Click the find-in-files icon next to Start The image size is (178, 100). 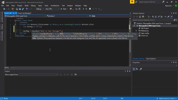click(71, 9)
